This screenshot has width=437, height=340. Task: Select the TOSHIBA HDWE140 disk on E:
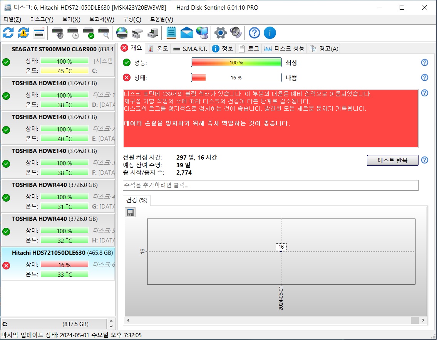58,128
